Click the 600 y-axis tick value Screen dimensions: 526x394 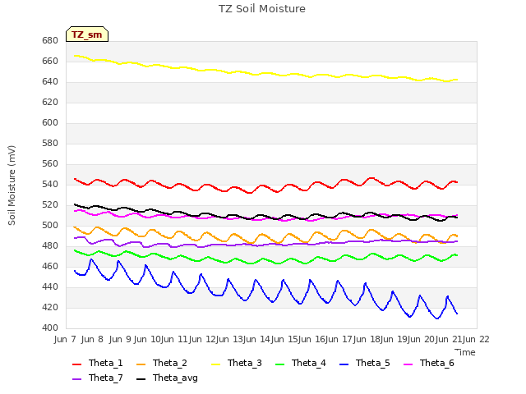pos(50,123)
